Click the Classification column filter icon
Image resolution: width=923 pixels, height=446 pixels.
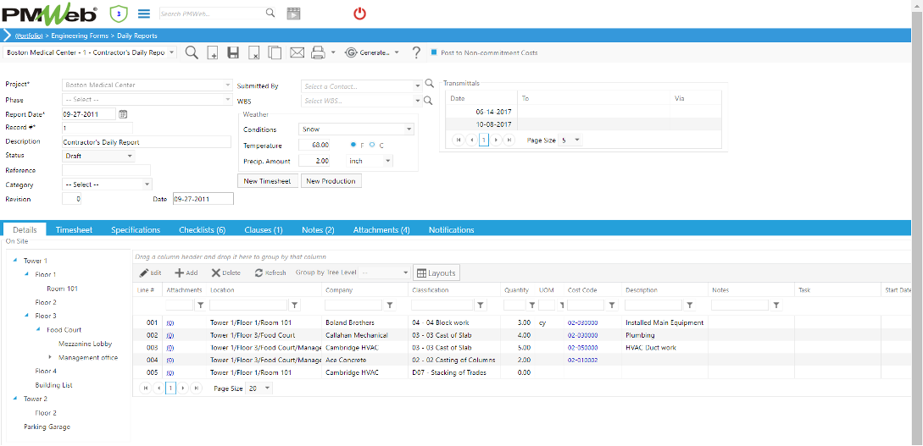[481, 305]
